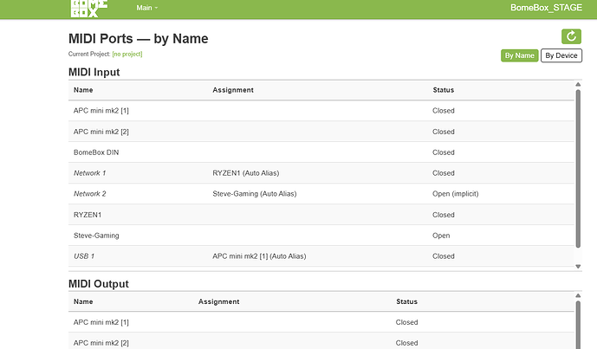
Task: Click BomeBox_STAGE title in header
Action: click(x=546, y=8)
